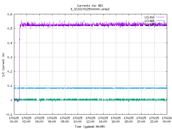Click the y-axis value '0.4'

coord(10,43)
